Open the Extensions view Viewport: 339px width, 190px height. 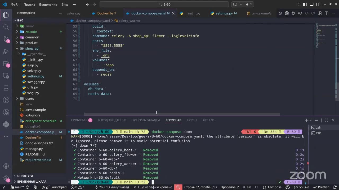pyautogui.click(x=6, y=64)
